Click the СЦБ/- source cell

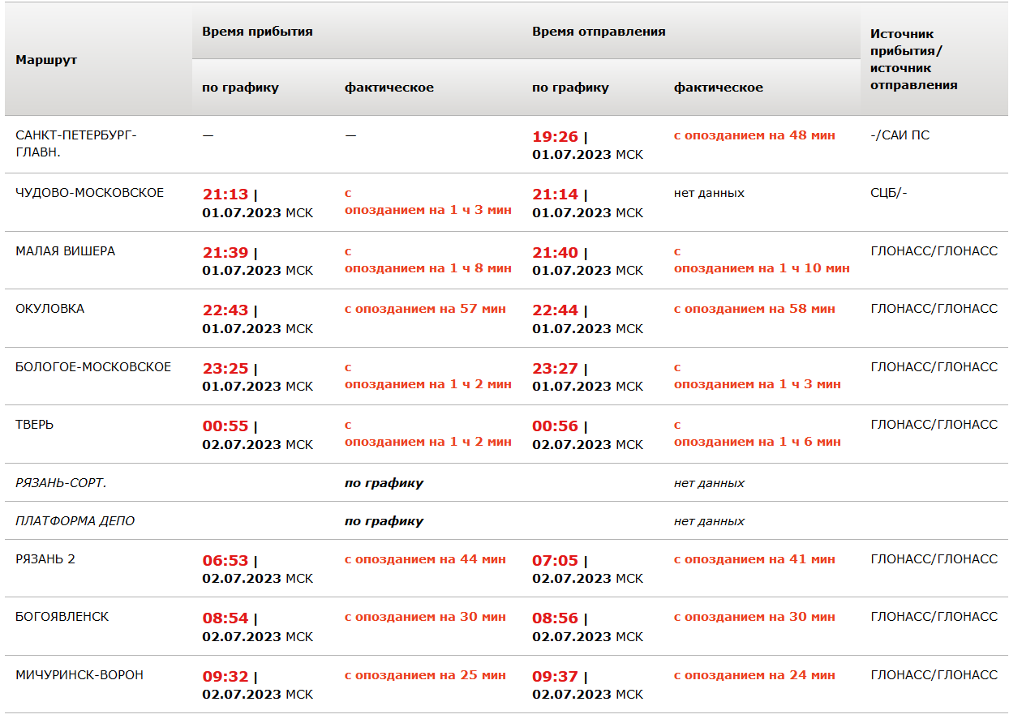click(889, 193)
